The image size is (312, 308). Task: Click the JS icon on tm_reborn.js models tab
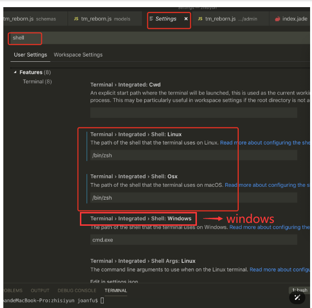coord(76,19)
